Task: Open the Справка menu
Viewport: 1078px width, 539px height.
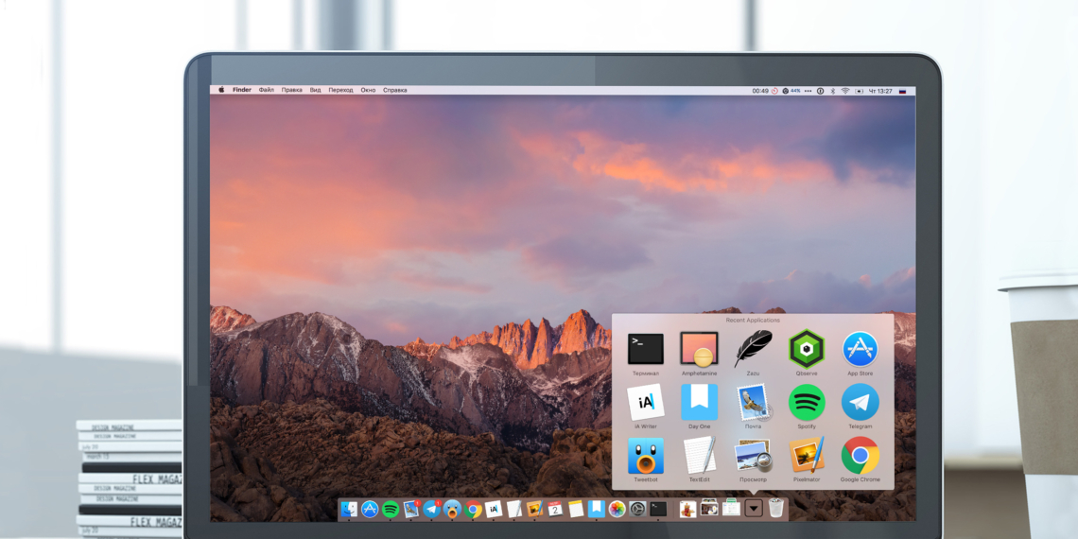Action: coord(395,91)
